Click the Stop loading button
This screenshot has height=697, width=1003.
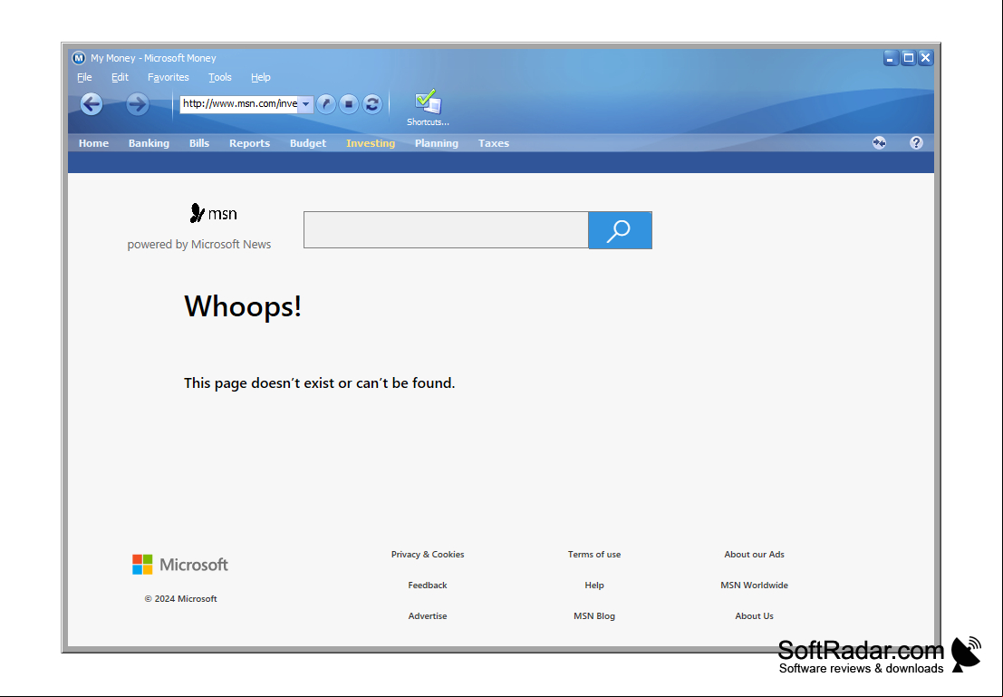point(349,103)
